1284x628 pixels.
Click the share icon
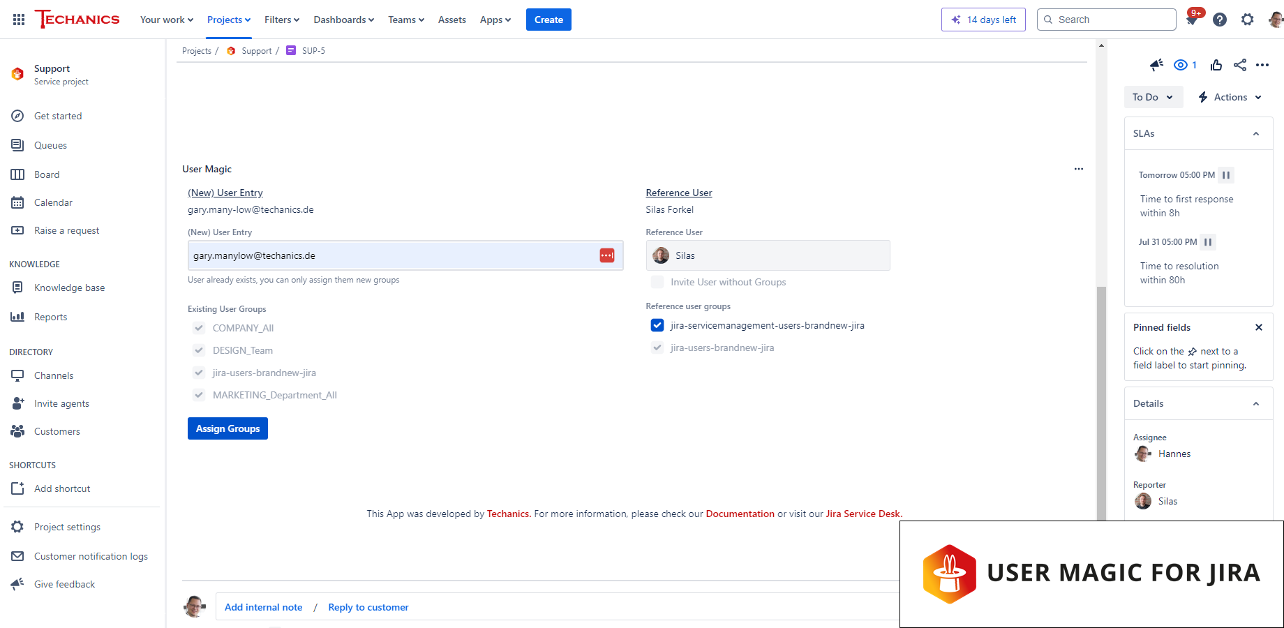(1240, 65)
